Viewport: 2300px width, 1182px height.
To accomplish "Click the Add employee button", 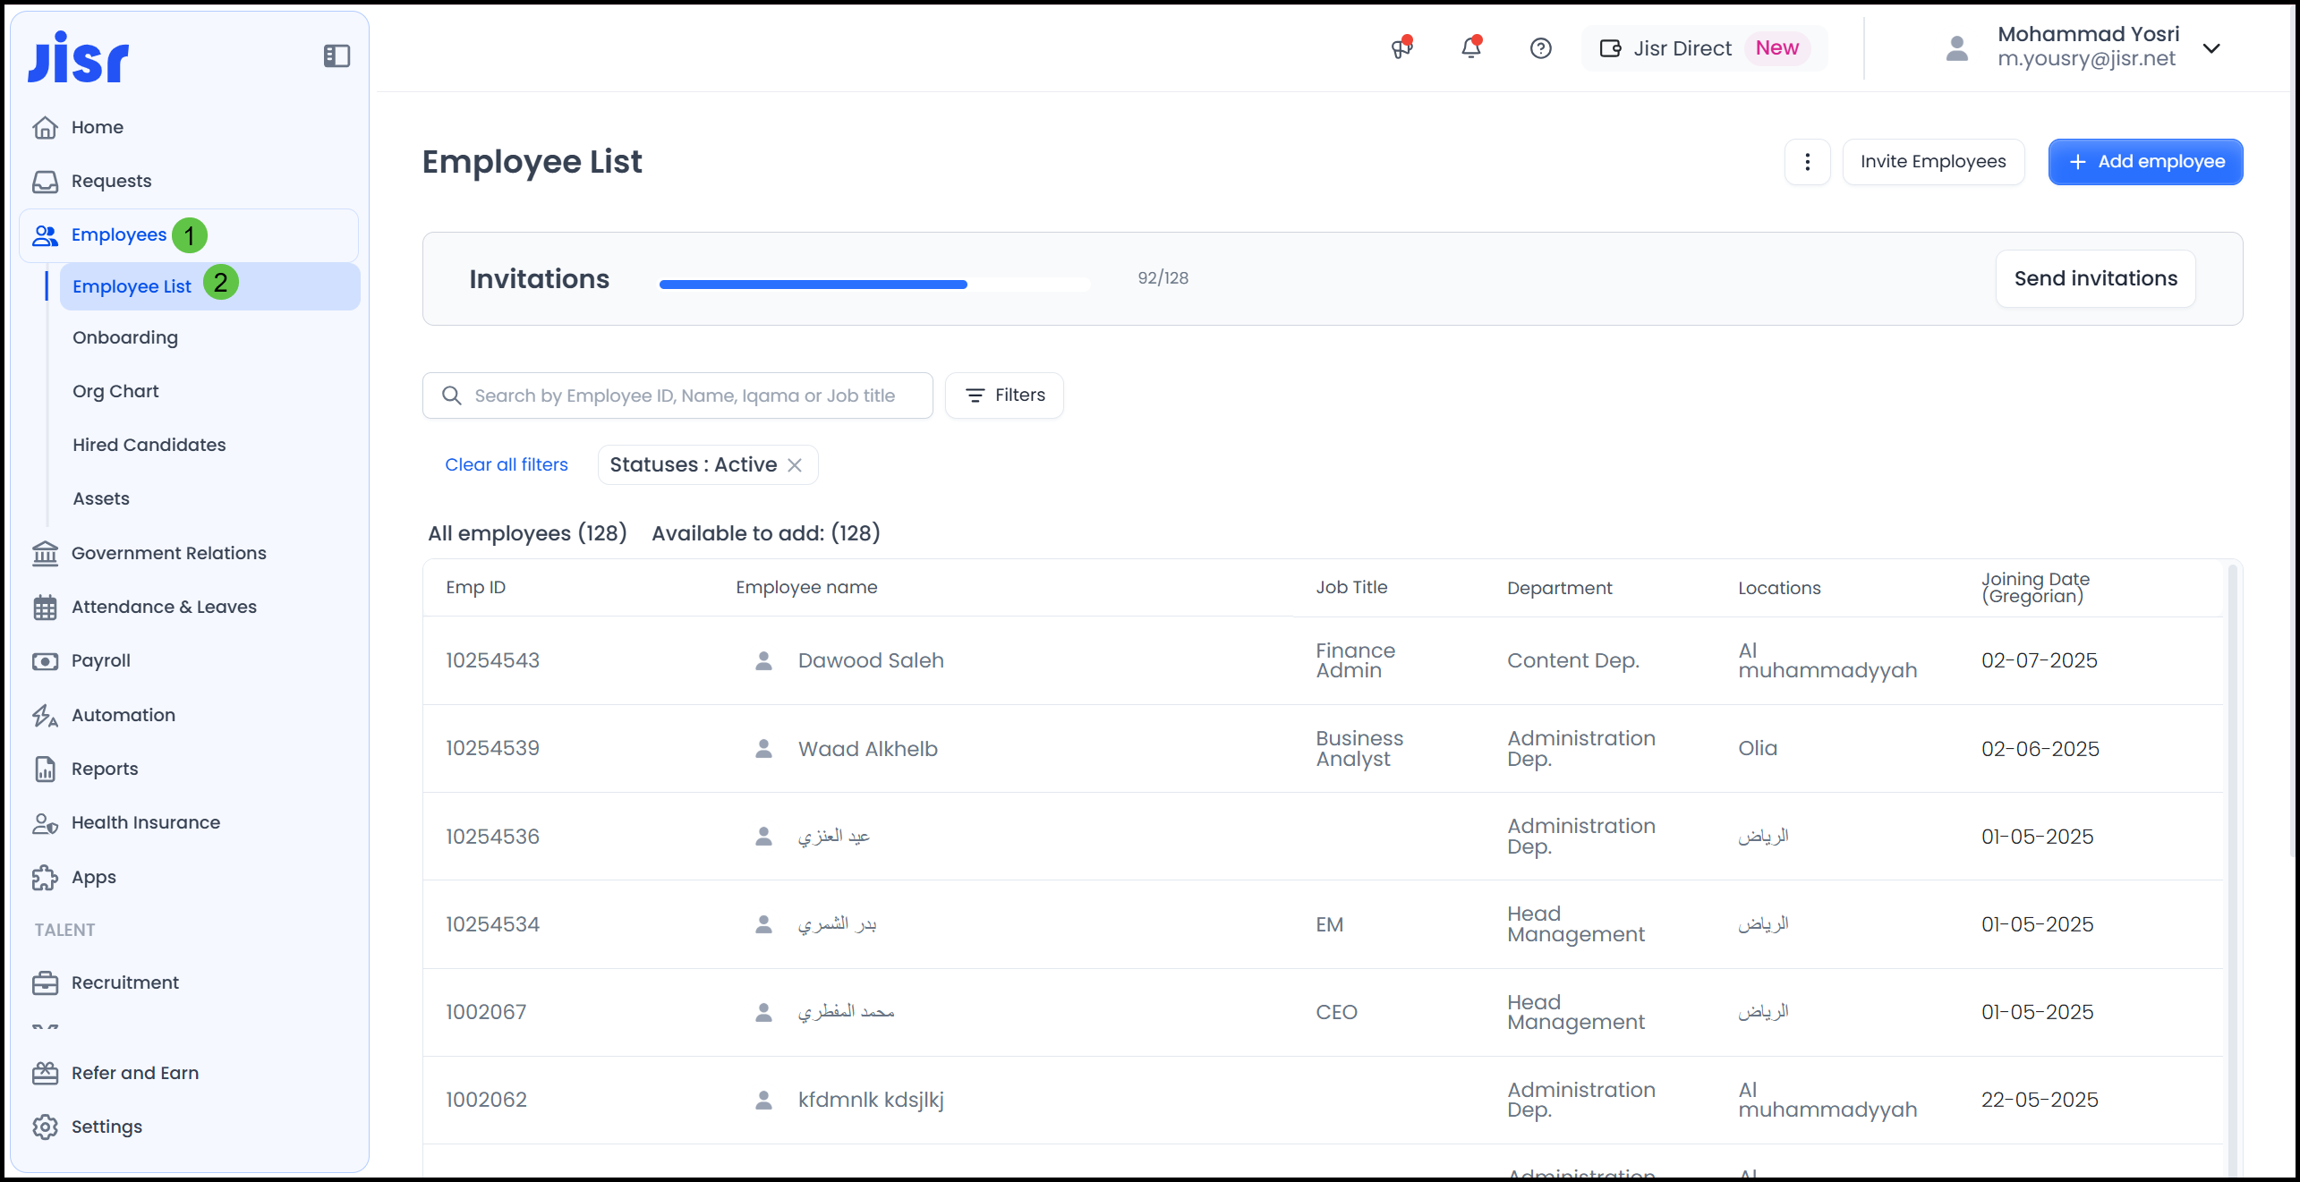I will coord(2145,162).
